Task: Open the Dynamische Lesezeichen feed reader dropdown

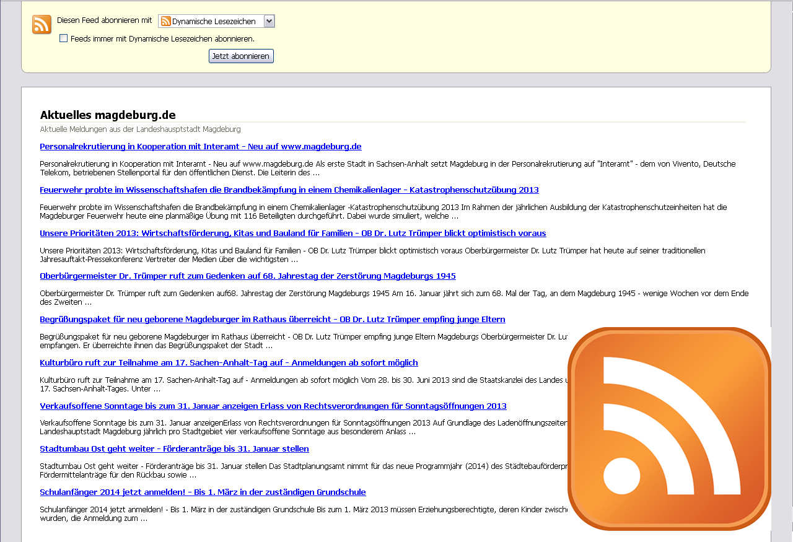Action: pos(216,21)
